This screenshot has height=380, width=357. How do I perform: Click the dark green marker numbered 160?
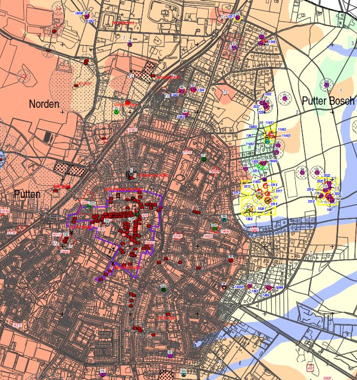click(x=163, y=289)
